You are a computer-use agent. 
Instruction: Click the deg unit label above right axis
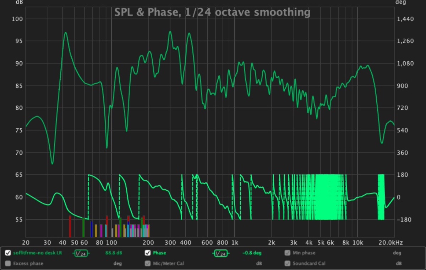click(x=399, y=2)
